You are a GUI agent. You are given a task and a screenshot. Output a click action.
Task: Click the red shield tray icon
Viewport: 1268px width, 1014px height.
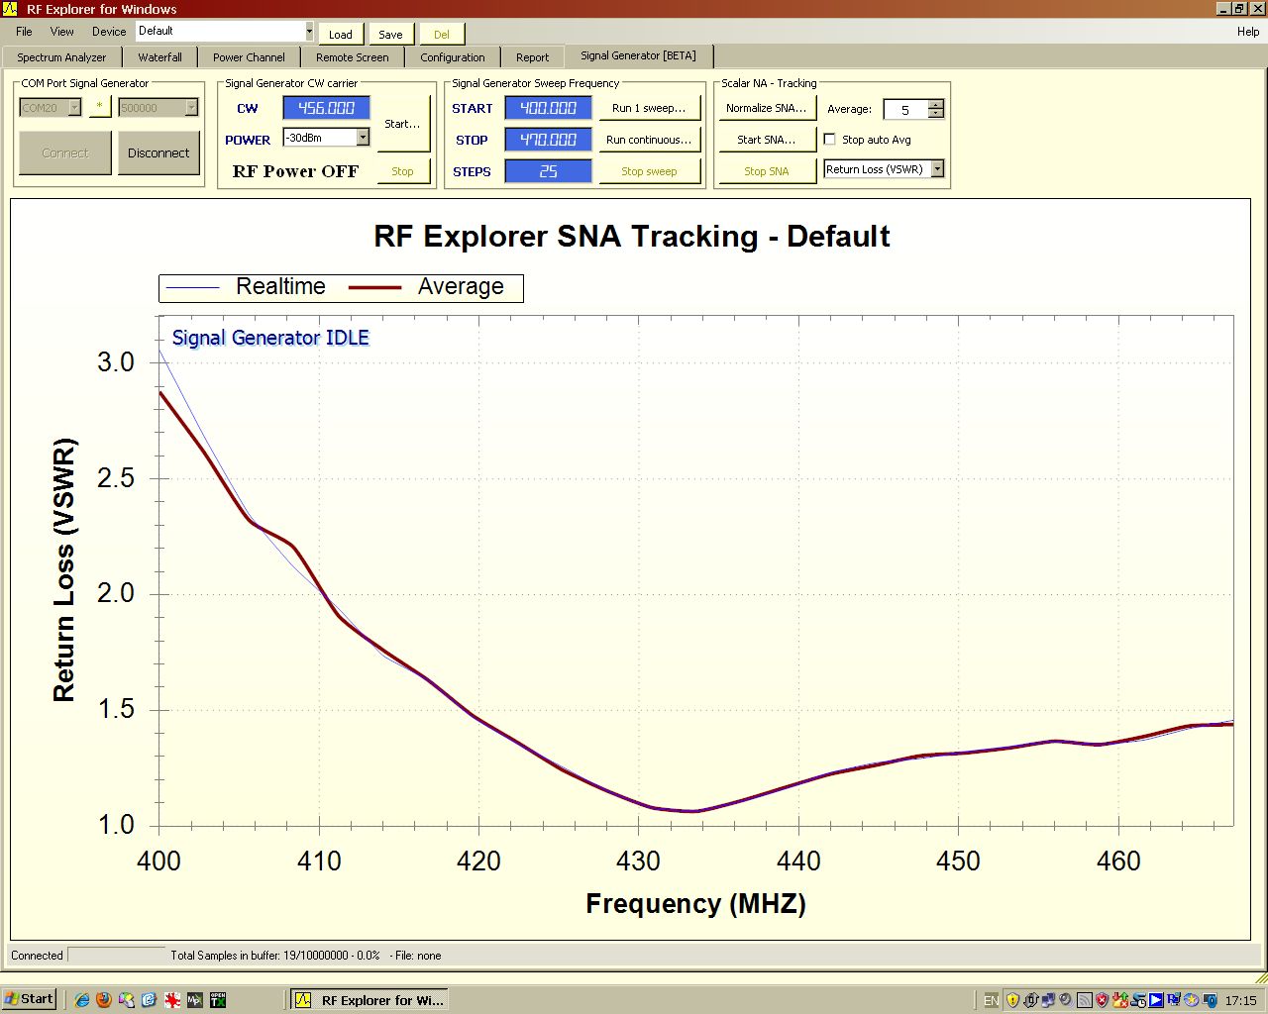click(1102, 1000)
